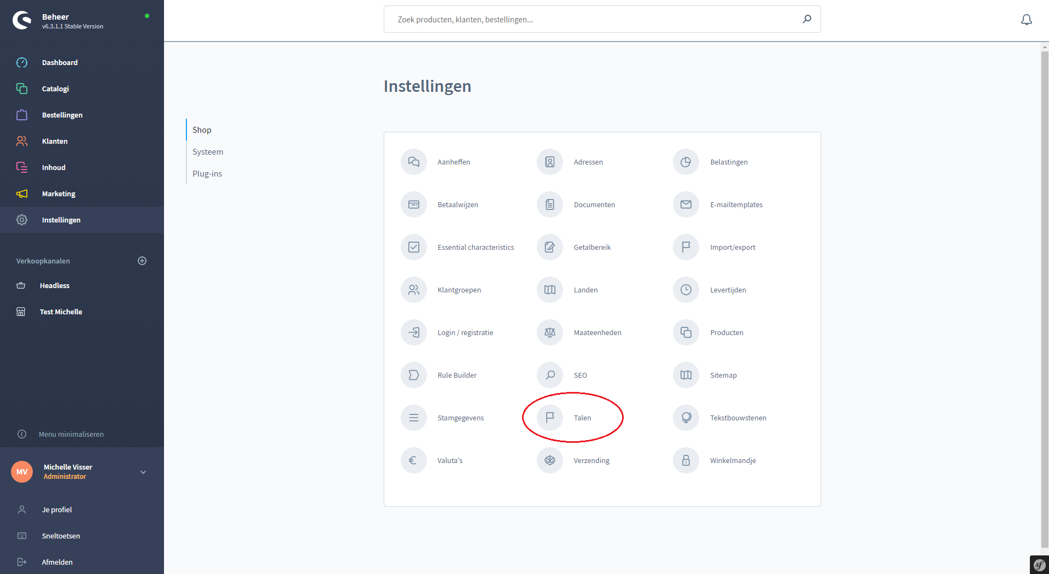
Task: Switch to the Systeem settings tab
Action: 208,152
